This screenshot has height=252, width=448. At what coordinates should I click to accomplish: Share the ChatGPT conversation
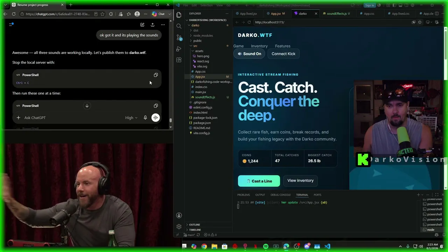[x=153, y=24]
